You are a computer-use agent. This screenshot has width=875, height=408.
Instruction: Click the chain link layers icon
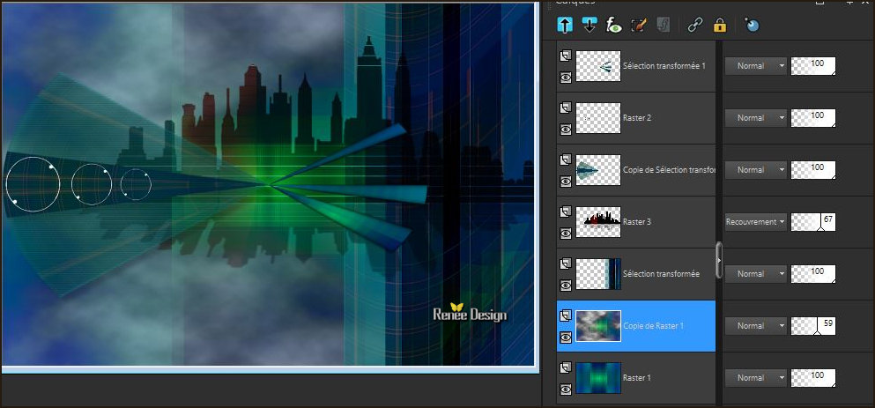point(694,26)
